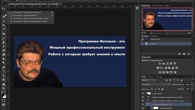Select the Dodge tool
Viewport: 195px width, 110px height.
4,63
